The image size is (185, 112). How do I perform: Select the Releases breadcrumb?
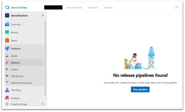[109, 8]
